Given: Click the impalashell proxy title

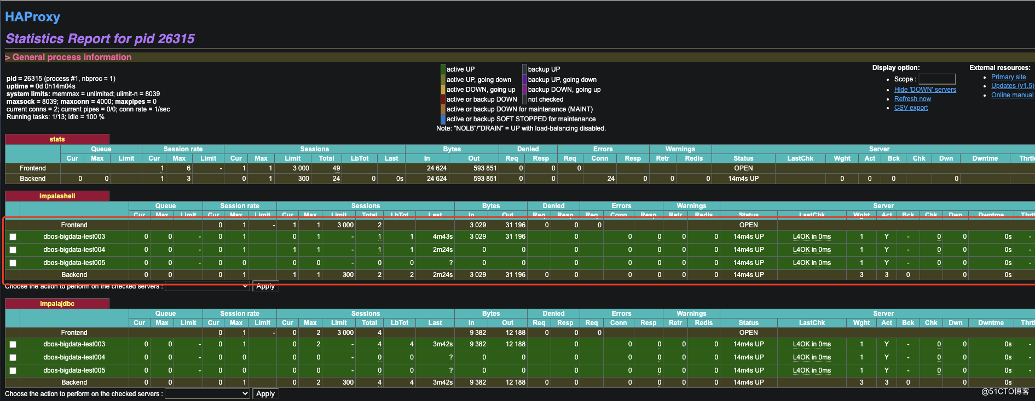Looking at the screenshot, I should pos(57,196).
